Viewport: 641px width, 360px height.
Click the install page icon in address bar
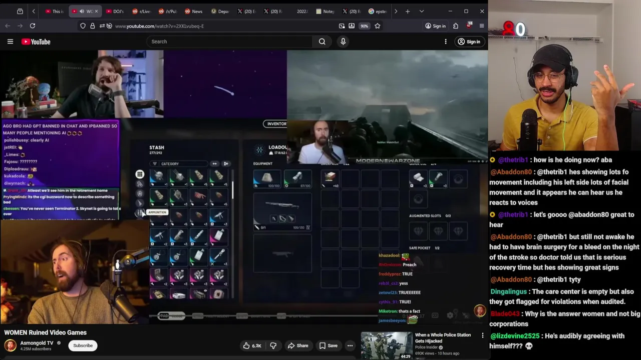point(352,26)
